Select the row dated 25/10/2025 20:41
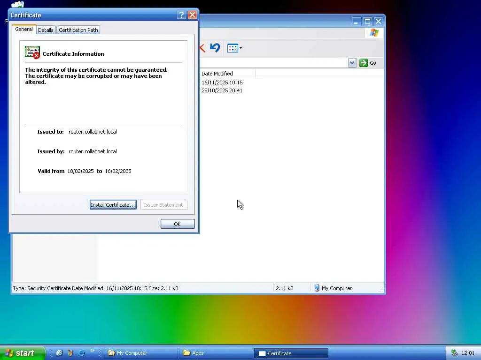The image size is (481, 360). (222, 90)
